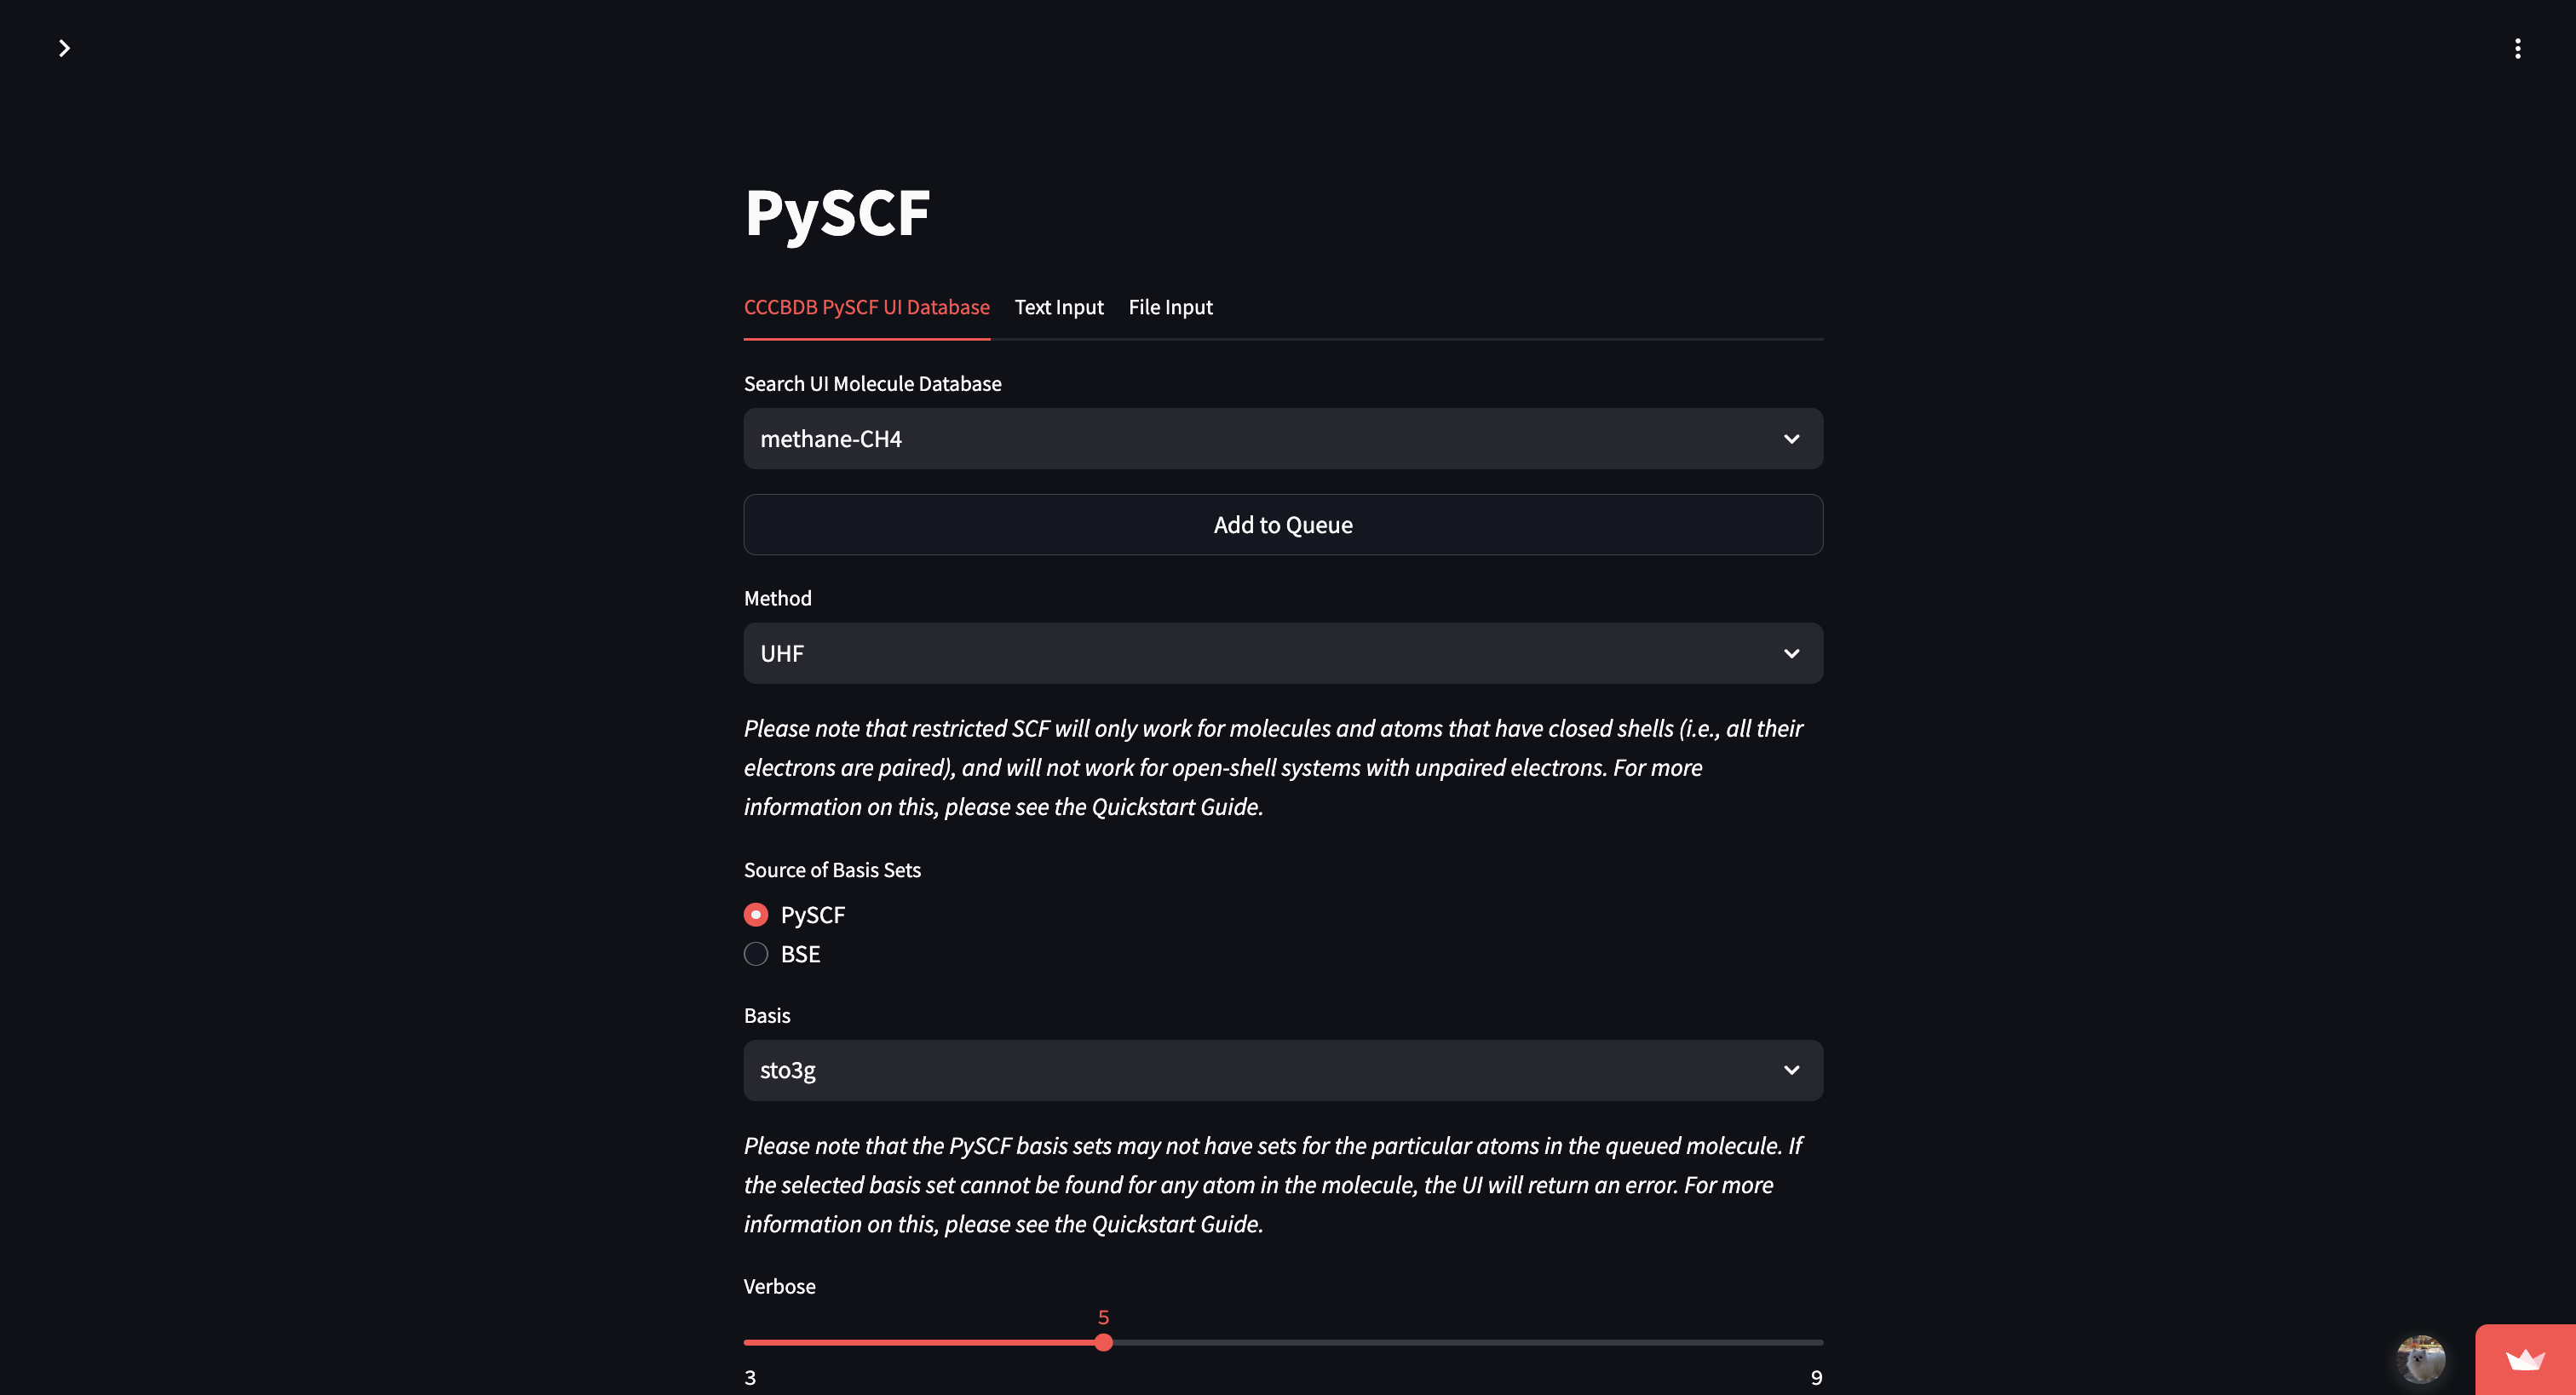
Task: Open the three-dot app options menu
Action: tap(2517, 47)
